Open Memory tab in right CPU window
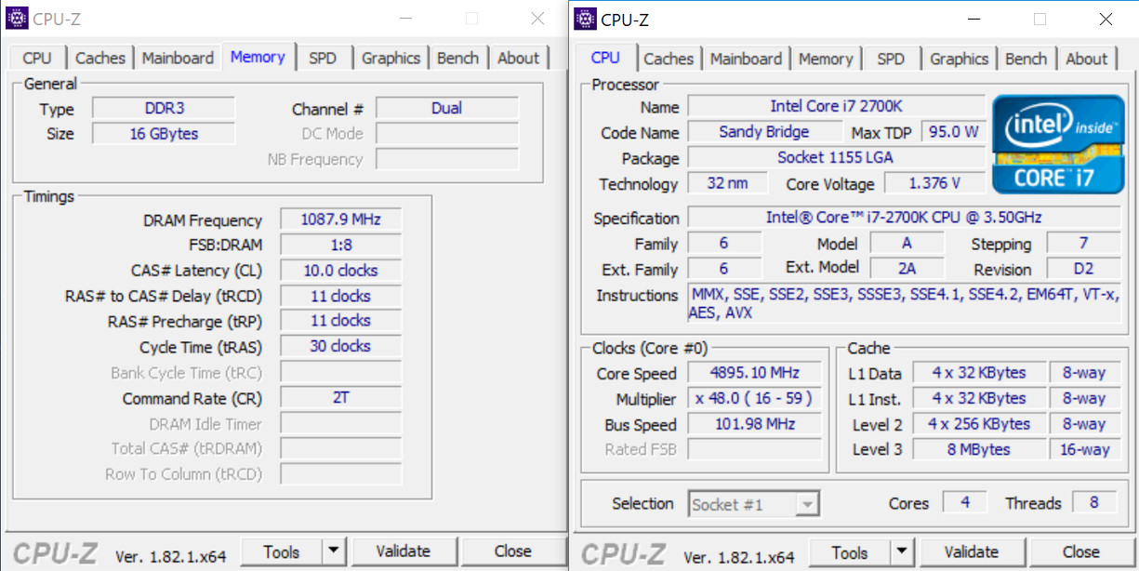Screen dimensions: 1139x571 point(826,59)
